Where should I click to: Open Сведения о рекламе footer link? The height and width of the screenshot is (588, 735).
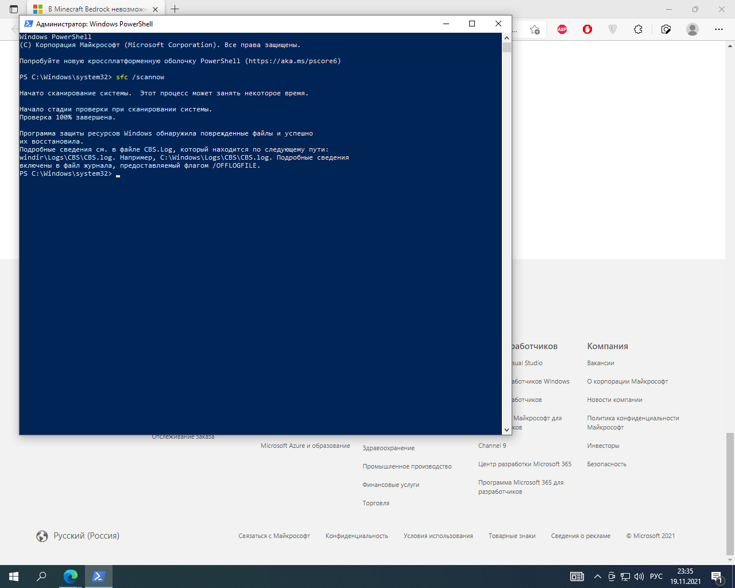581,536
